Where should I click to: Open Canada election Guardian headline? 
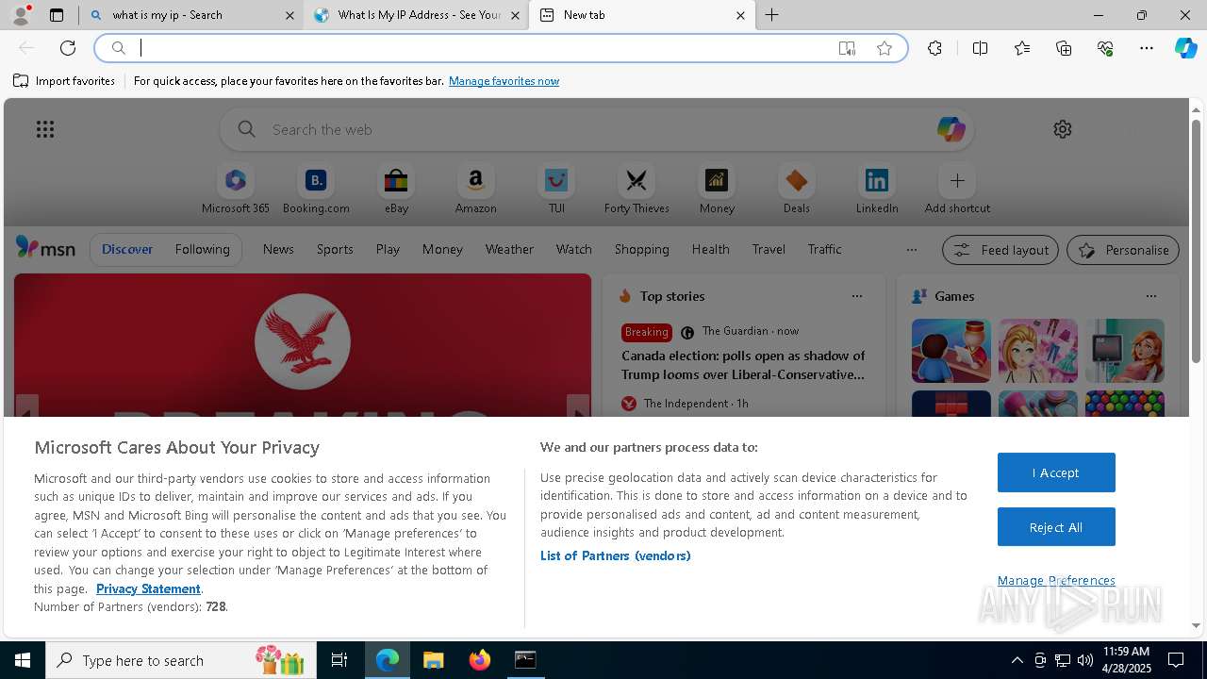pyautogui.click(x=743, y=365)
